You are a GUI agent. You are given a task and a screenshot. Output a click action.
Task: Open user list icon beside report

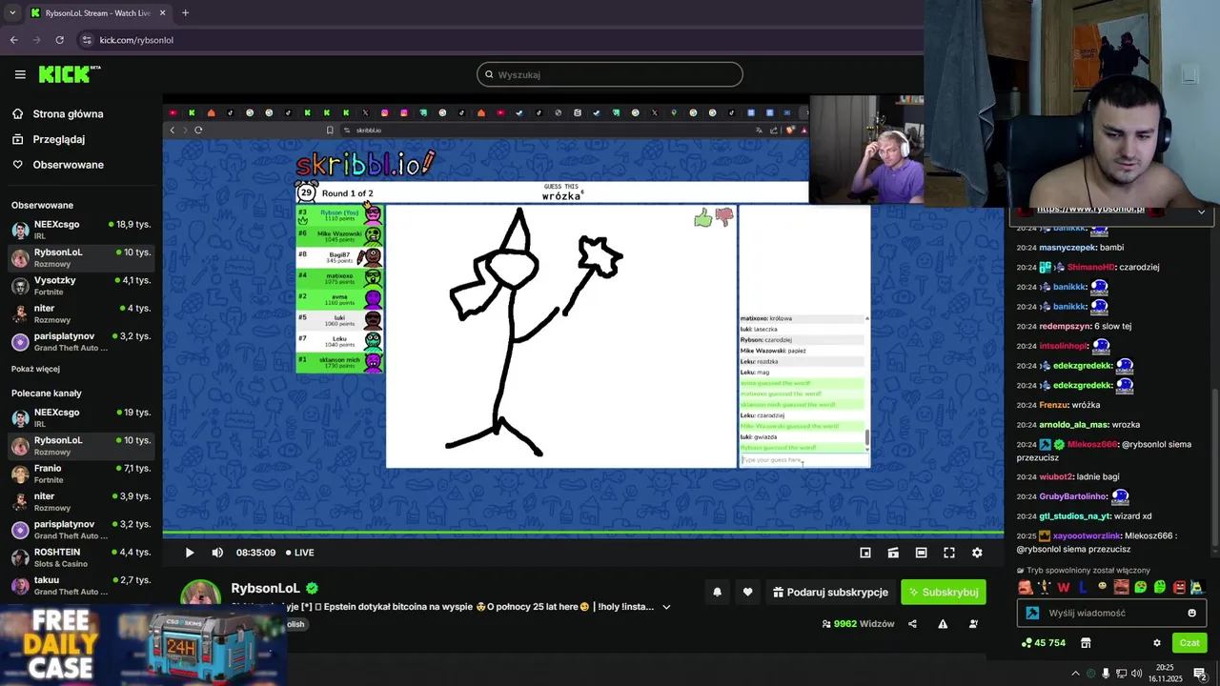point(973,624)
